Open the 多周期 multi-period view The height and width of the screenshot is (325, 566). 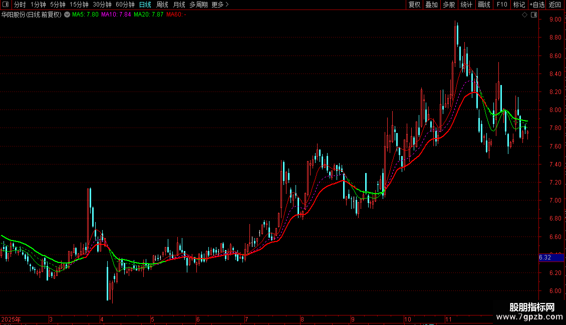click(x=198, y=4)
